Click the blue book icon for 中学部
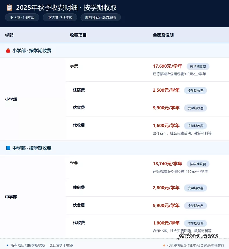The width and height of the screenshot is (229, 249). pyautogui.click(x=8, y=148)
